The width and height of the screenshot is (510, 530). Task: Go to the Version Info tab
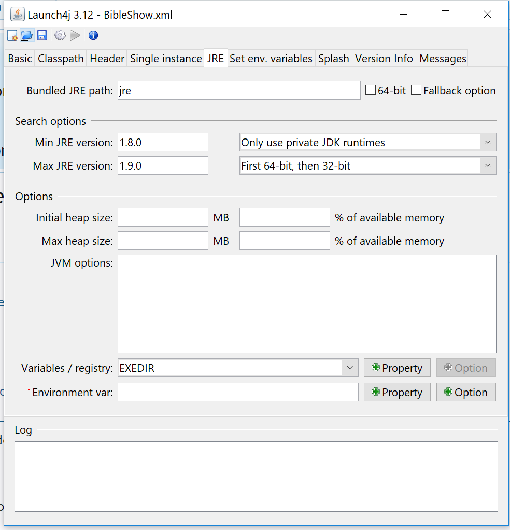(384, 59)
